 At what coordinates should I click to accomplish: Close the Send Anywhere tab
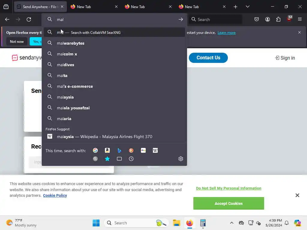pos(62,7)
